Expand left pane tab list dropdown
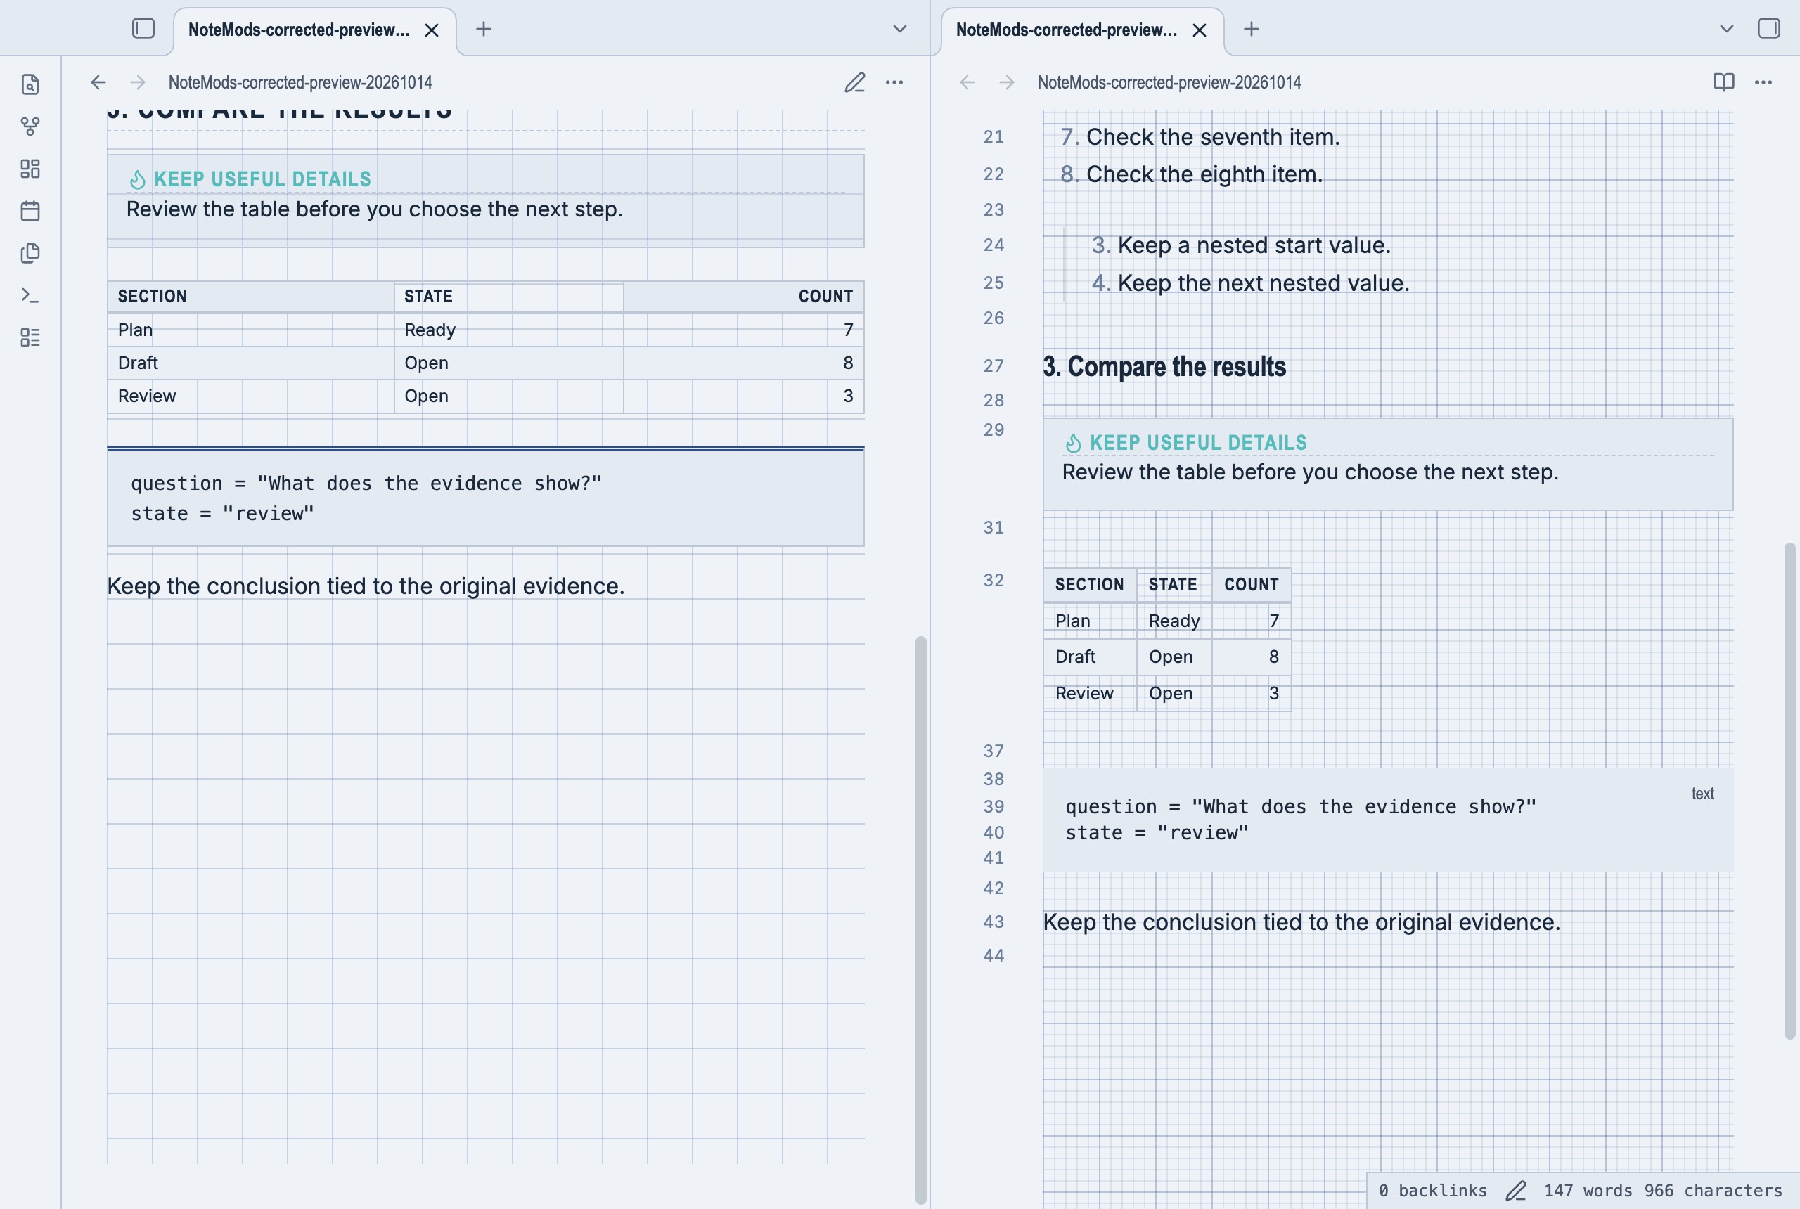1800x1209 pixels. coord(899,30)
